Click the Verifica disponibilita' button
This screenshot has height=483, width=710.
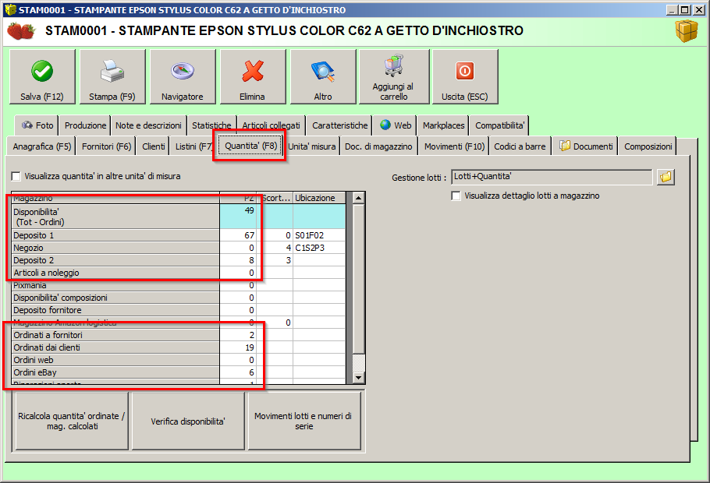click(x=188, y=421)
